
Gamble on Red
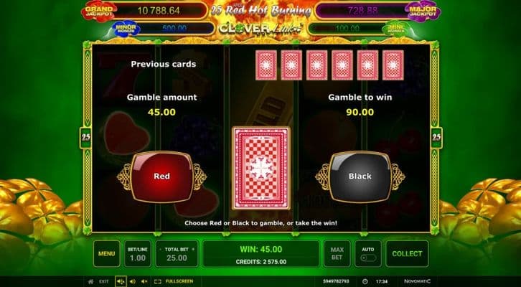[161, 177]
